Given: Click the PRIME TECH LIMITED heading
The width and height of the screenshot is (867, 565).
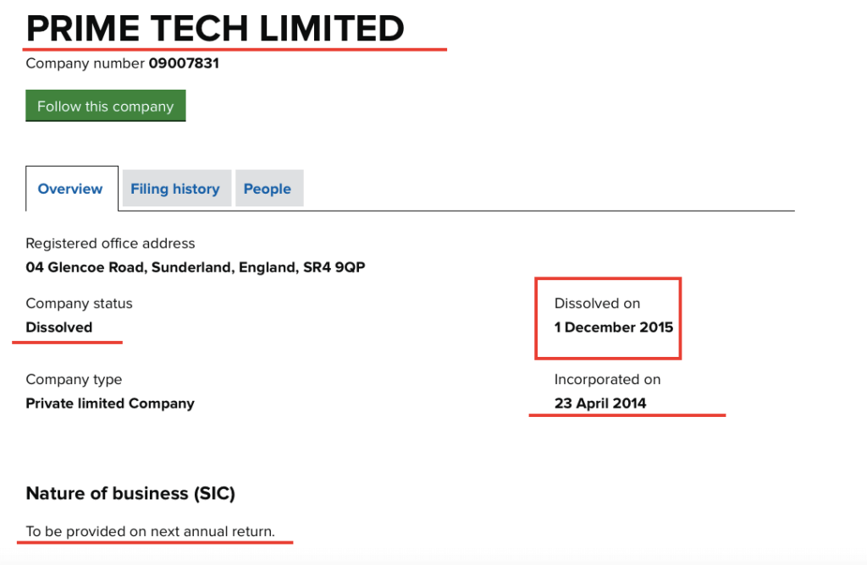Looking at the screenshot, I should (x=215, y=30).
